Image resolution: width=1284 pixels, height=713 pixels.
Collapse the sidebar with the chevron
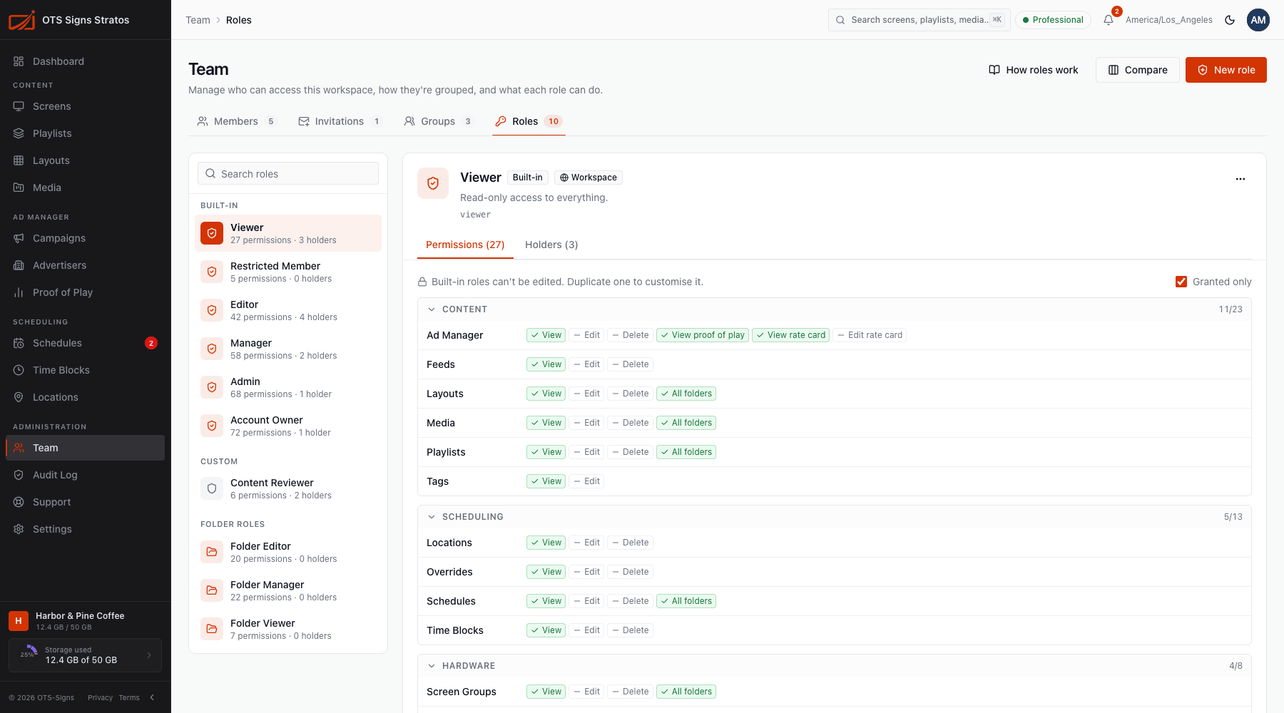click(152, 697)
